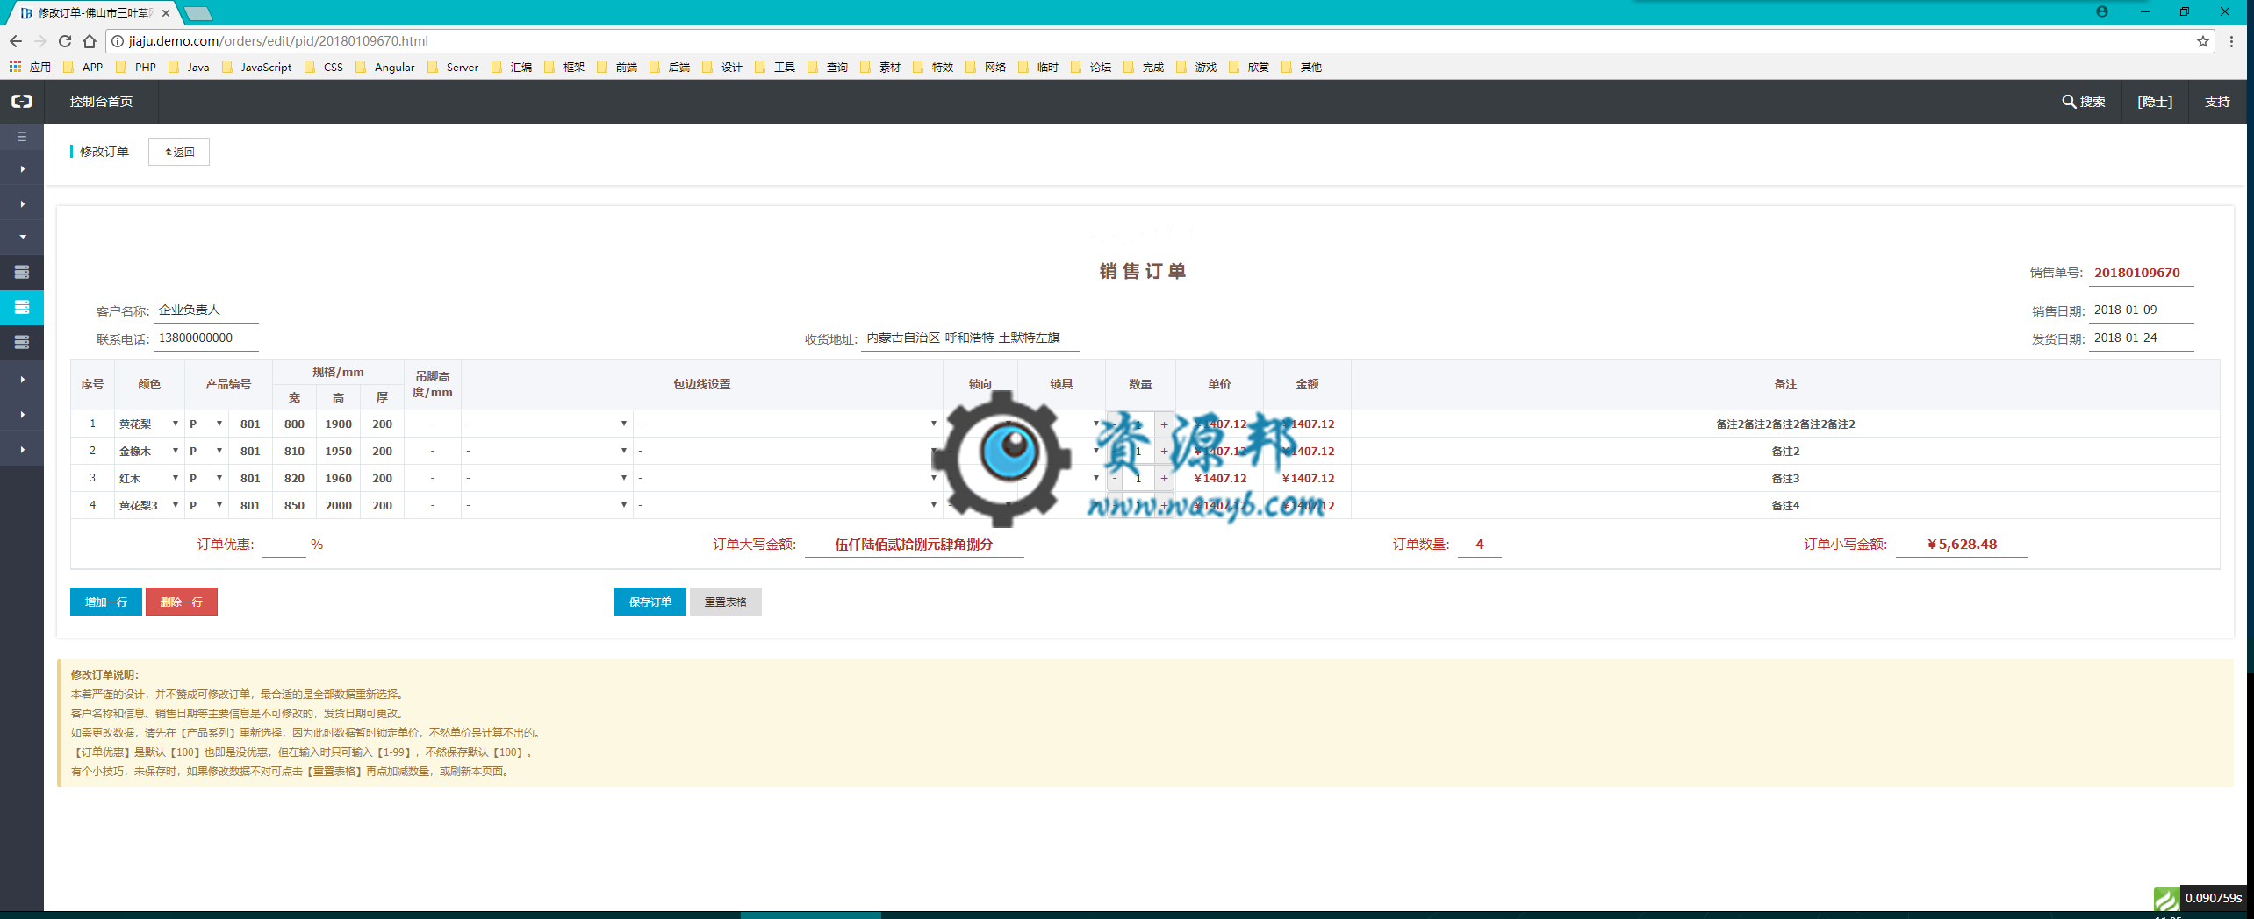
Task: Click the 备注3 remark cell
Action: coord(1785,478)
